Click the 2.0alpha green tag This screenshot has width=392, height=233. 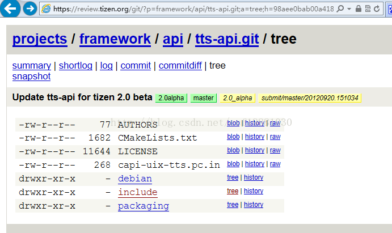tap(171, 98)
